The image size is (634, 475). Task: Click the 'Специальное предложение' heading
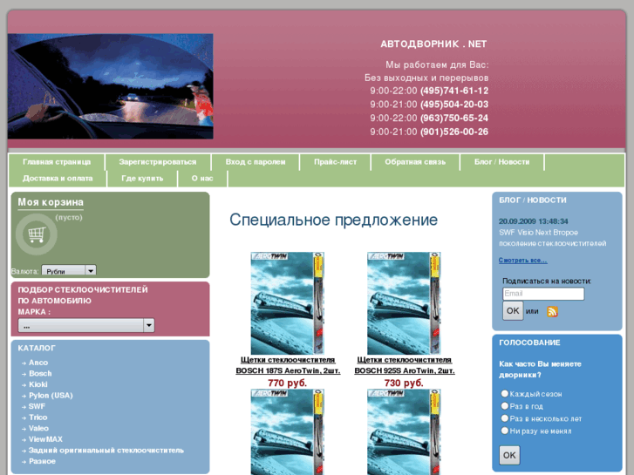(334, 220)
